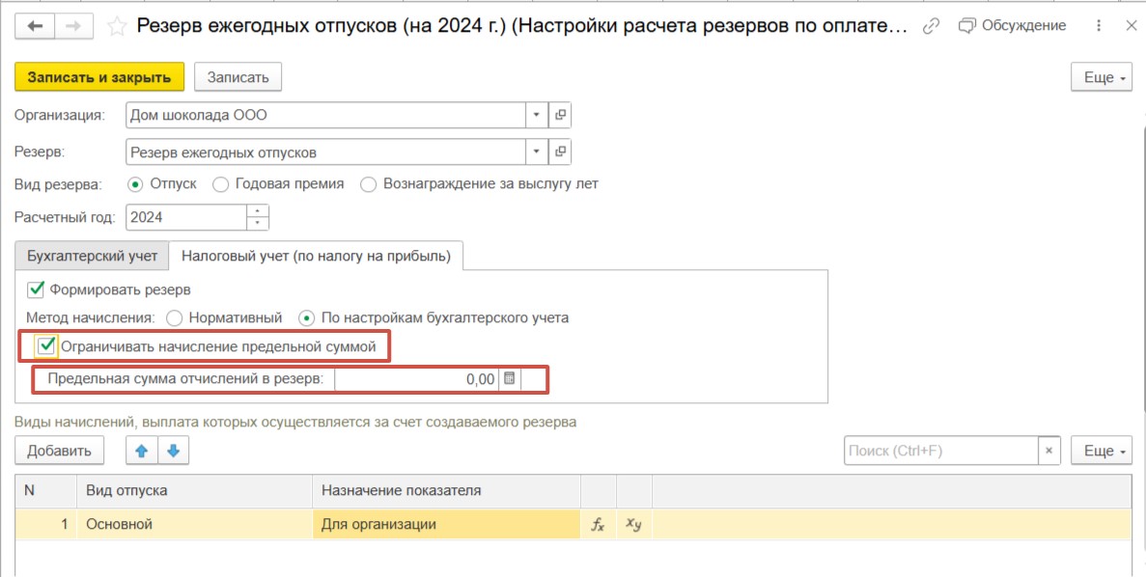The width and height of the screenshot is (1146, 577).
Task: Choose Нормативный accrual method
Action: click(175, 317)
